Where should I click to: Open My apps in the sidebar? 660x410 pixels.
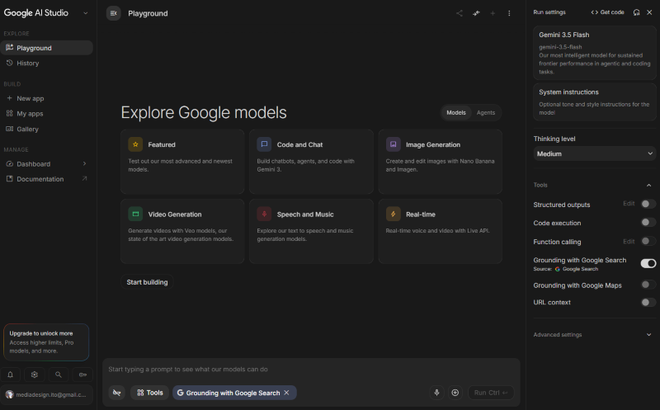46,114
